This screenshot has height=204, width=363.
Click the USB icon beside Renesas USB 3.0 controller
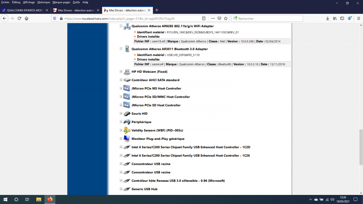point(127,181)
